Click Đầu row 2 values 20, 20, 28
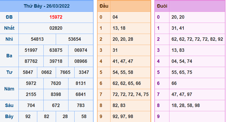This screenshot has width=226, height=122. (x=123, y=39)
